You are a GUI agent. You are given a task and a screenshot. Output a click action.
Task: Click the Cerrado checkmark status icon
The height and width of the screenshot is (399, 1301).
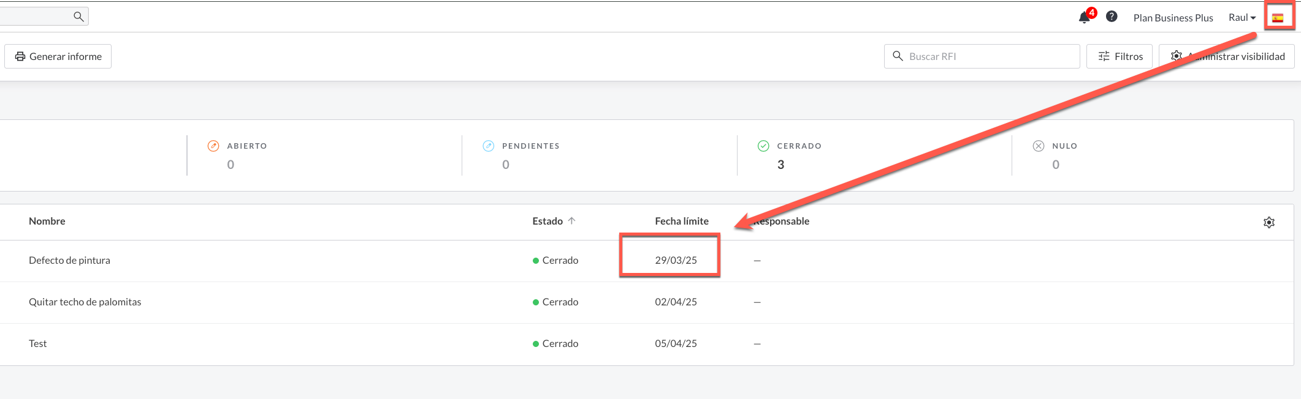[x=763, y=146]
